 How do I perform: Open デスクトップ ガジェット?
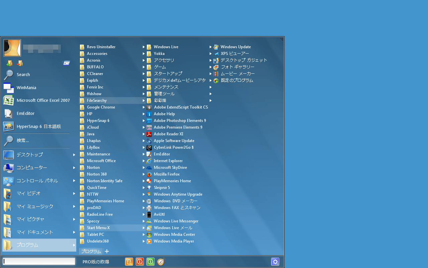click(x=240, y=60)
